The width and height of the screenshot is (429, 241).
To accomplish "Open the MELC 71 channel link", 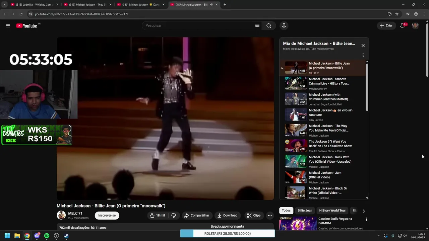I will point(75,214).
